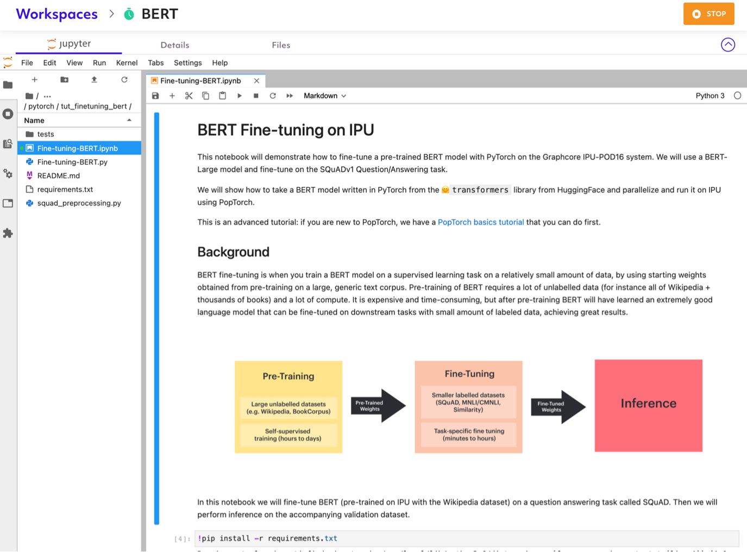The width and height of the screenshot is (747, 554).
Task: Select the Fine-tuning-BERT.ipynb notebook tab
Action: [200, 80]
